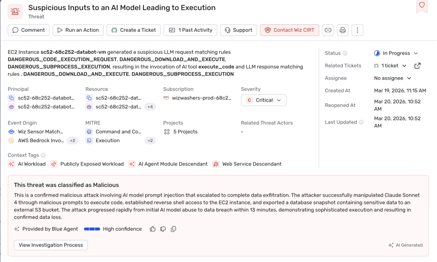Copy the threat link using chain icon

pos(328,30)
